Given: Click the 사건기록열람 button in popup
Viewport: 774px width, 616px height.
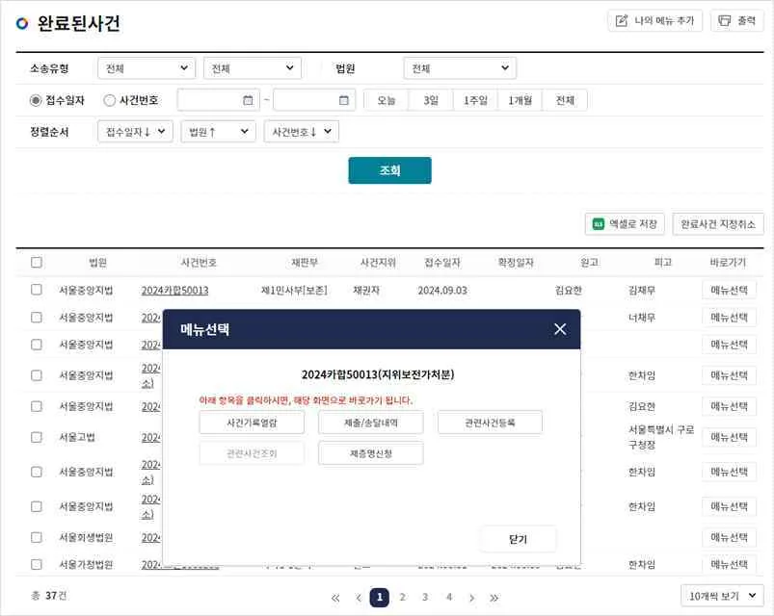Looking at the screenshot, I should pos(252,423).
